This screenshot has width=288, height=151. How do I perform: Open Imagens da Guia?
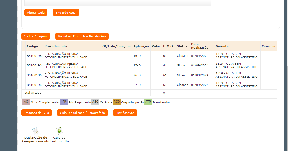point(37,113)
